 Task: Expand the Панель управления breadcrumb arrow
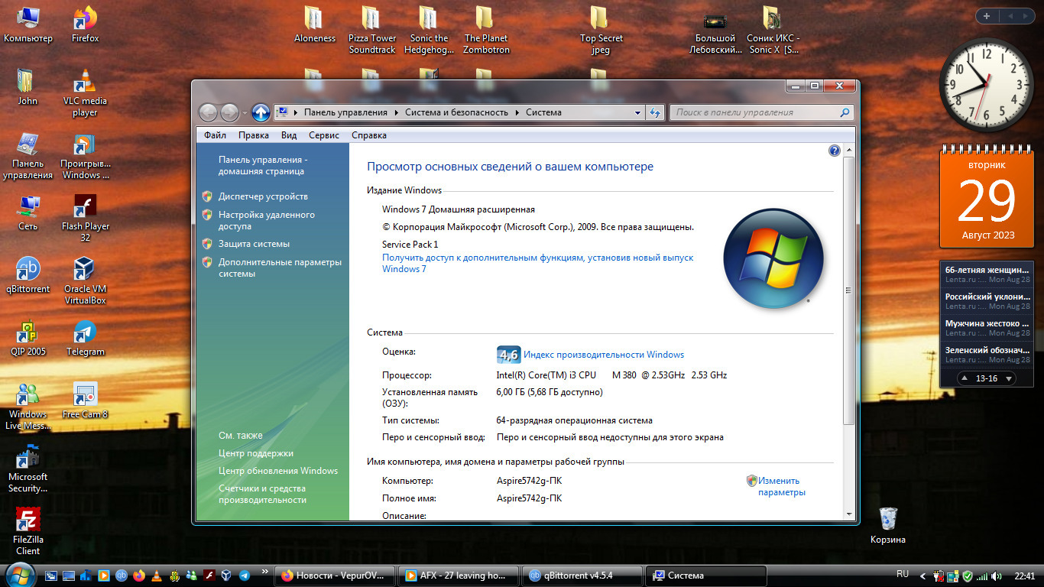point(397,112)
